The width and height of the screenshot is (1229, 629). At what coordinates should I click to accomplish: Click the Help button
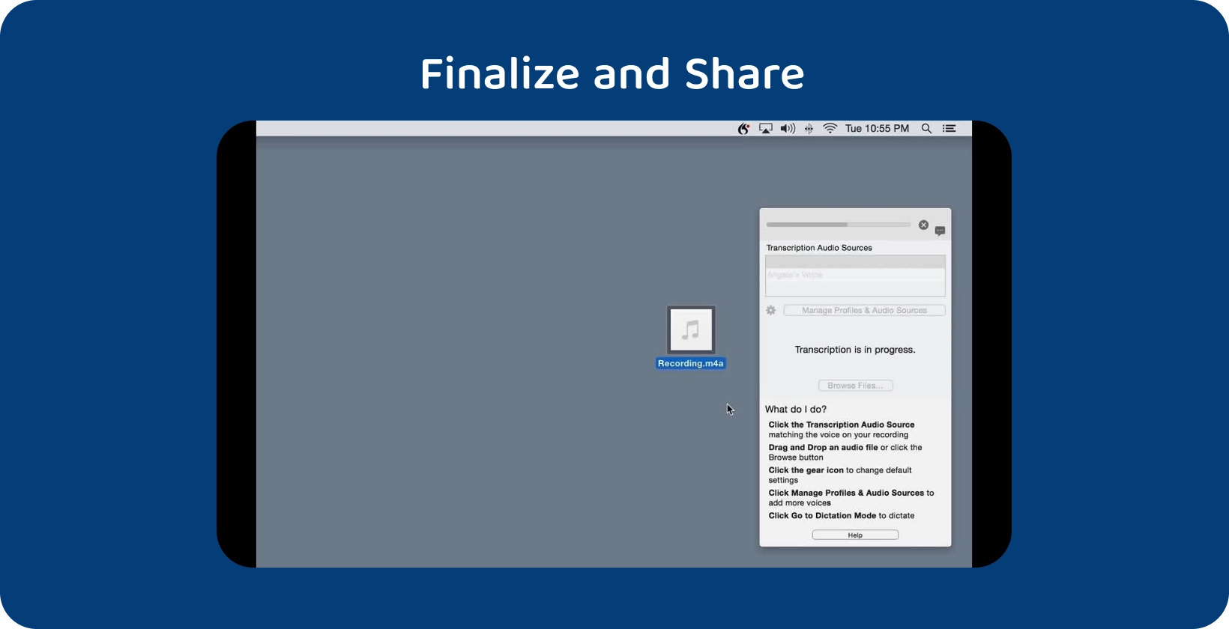click(855, 535)
